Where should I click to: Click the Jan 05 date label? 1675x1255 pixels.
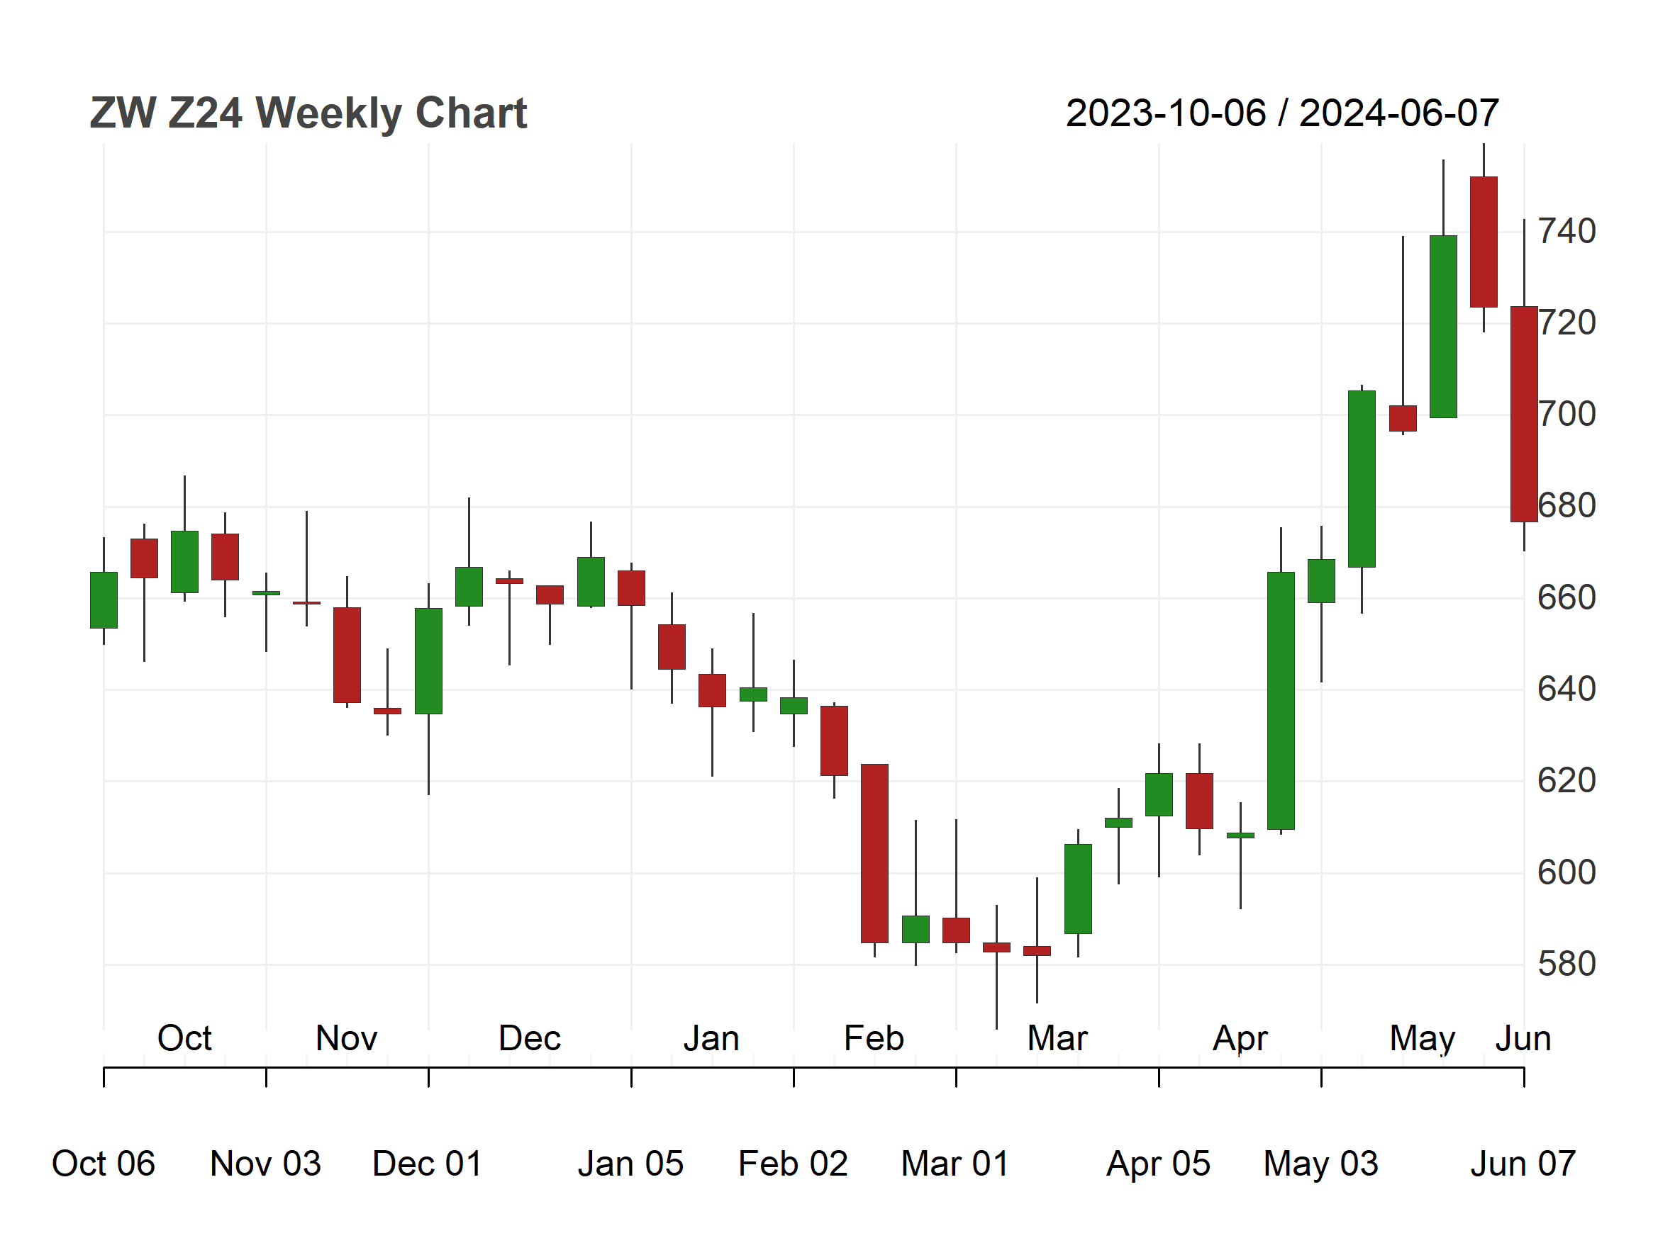tap(630, 1164)
